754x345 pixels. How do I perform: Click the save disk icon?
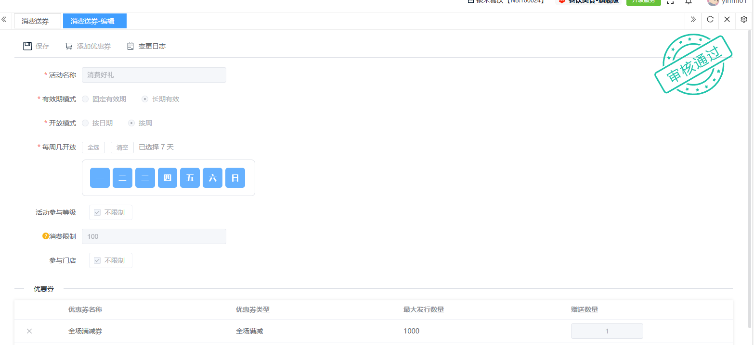(x=27, y=46)
